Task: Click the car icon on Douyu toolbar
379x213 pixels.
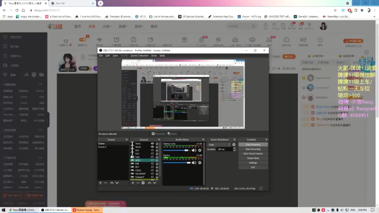Action: [x=235, y=40]
